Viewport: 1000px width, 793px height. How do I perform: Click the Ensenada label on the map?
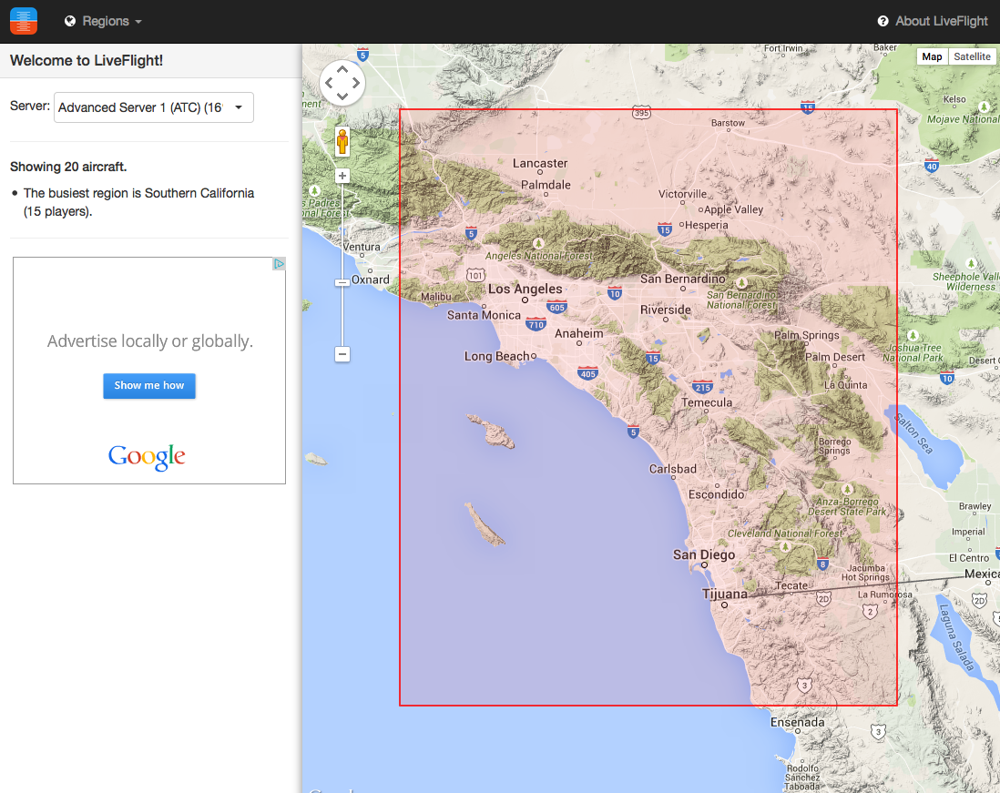tap(797, 722)
